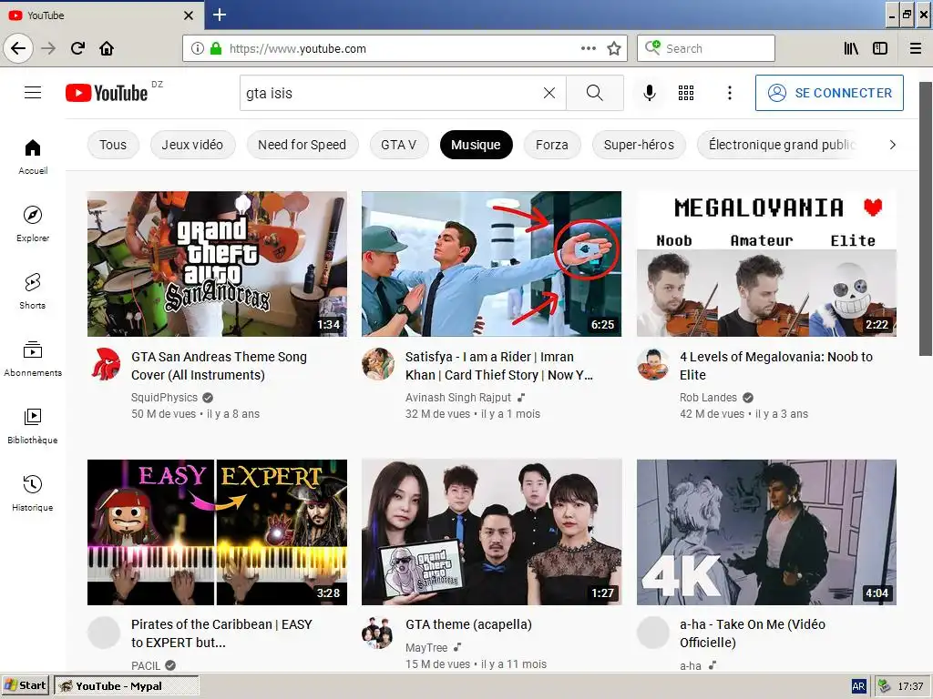Screen dimensions: 933x699
Task: Open the browser library icon
Action: (851, 49)
